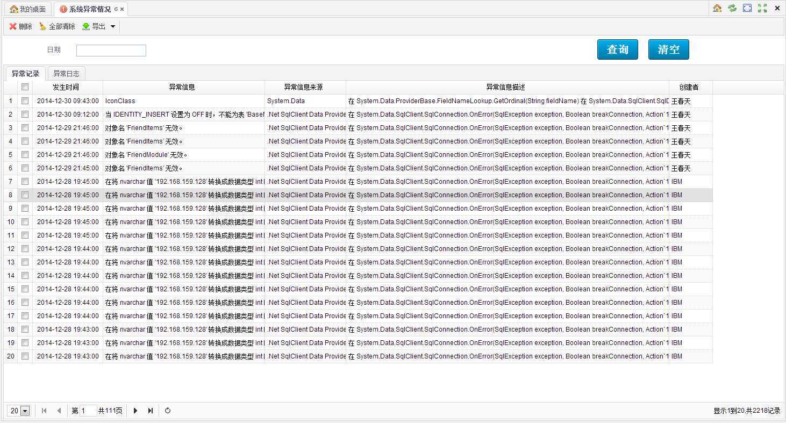Go to last page pager icon
Viewport: 786px width, 423px height.
pyautogui.click(x=151, y=411)
